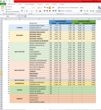Align cell text left

pos(45,11)
